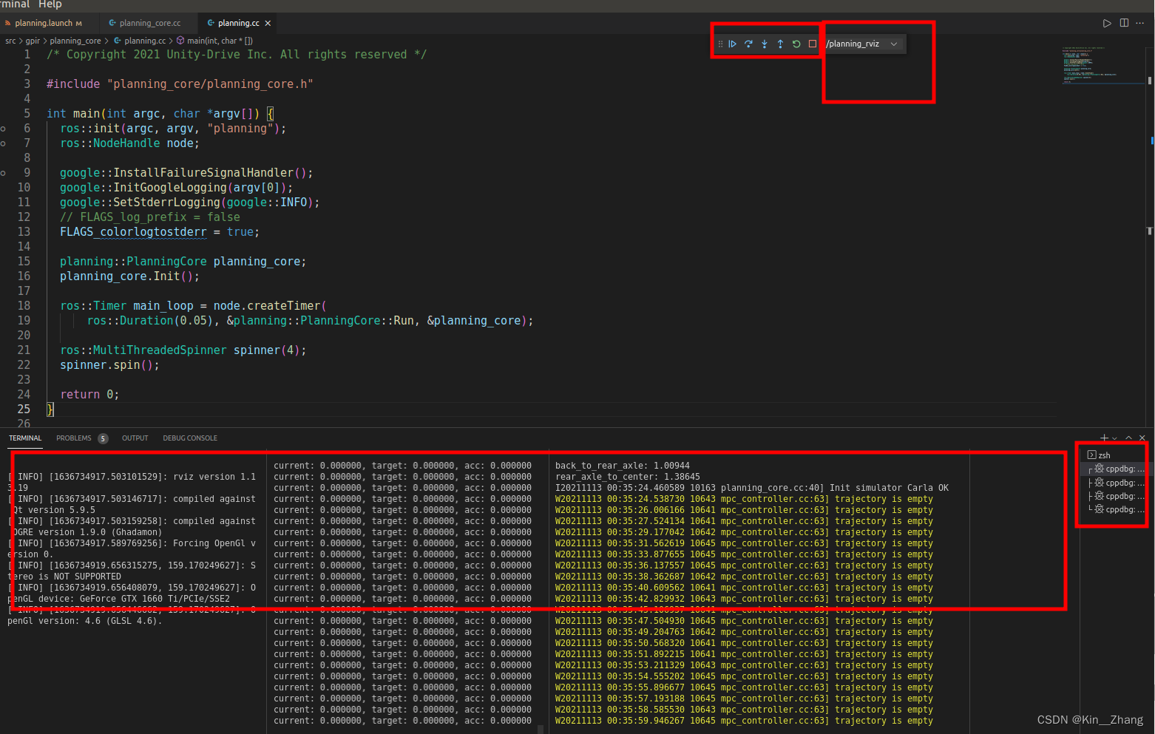The image size is (1155, 734).
Task: Stop debugging with the red stop icon
Action: (x=811, y=44)
